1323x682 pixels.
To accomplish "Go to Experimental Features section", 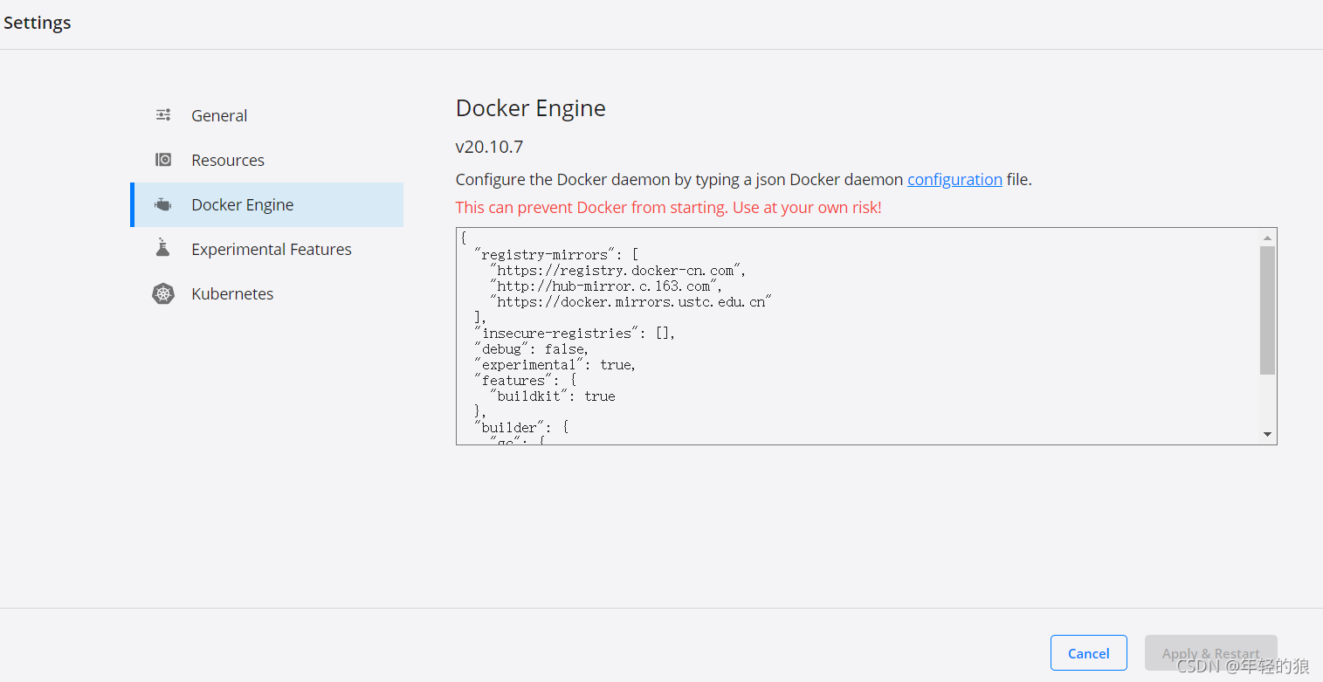I will point(267,249).
